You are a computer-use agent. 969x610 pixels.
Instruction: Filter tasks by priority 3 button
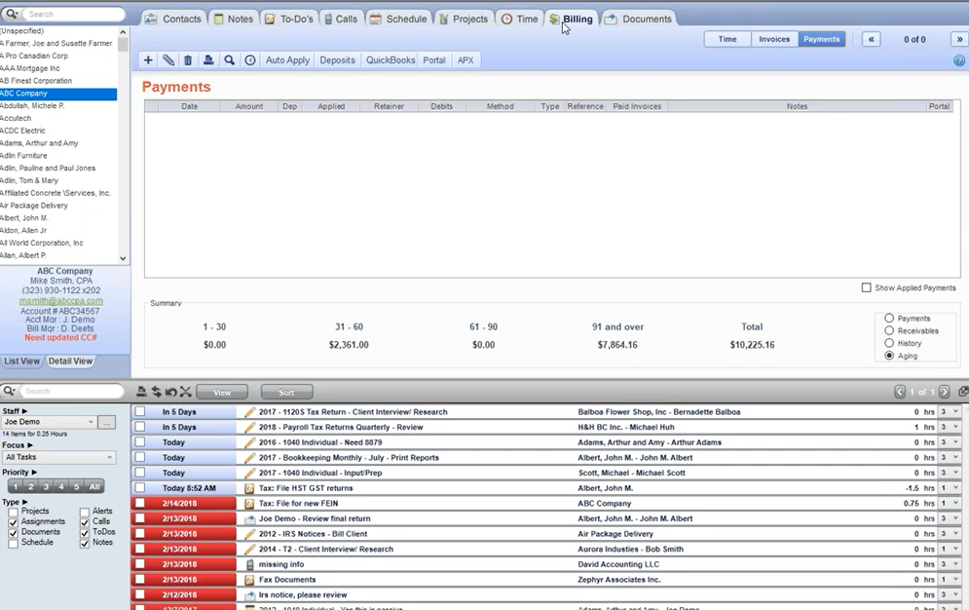[x=46, y=486]
